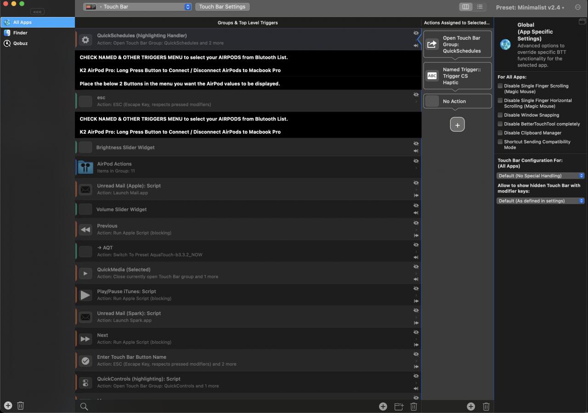The width and height of the screenshot is (588, 413).
Task: Switch to column view layout
Action: tap(465, 7)
